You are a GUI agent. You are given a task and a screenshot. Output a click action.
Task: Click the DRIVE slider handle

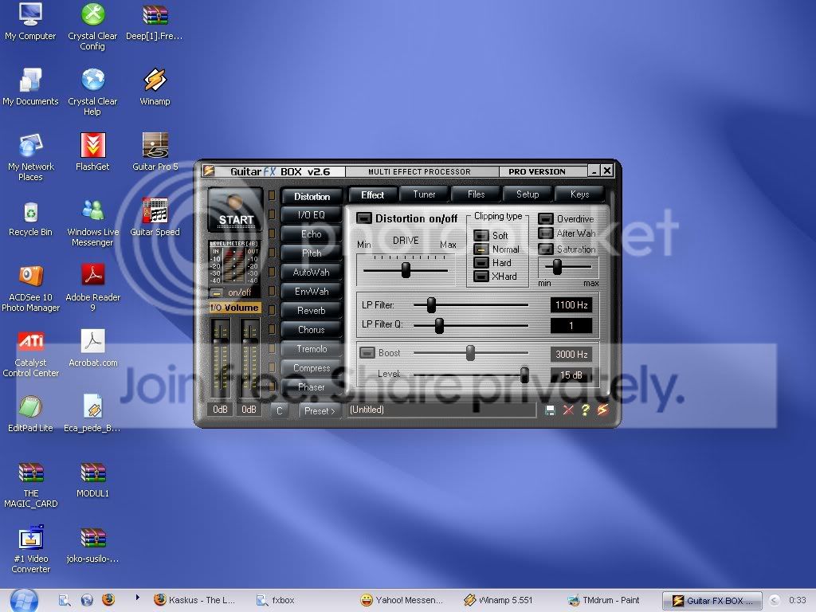coord(406,269)
